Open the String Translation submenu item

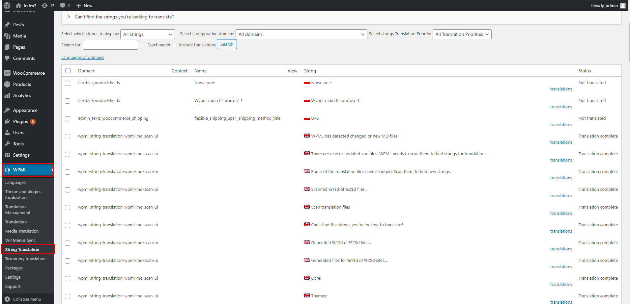pyautogui.click(x=22, y=250)
